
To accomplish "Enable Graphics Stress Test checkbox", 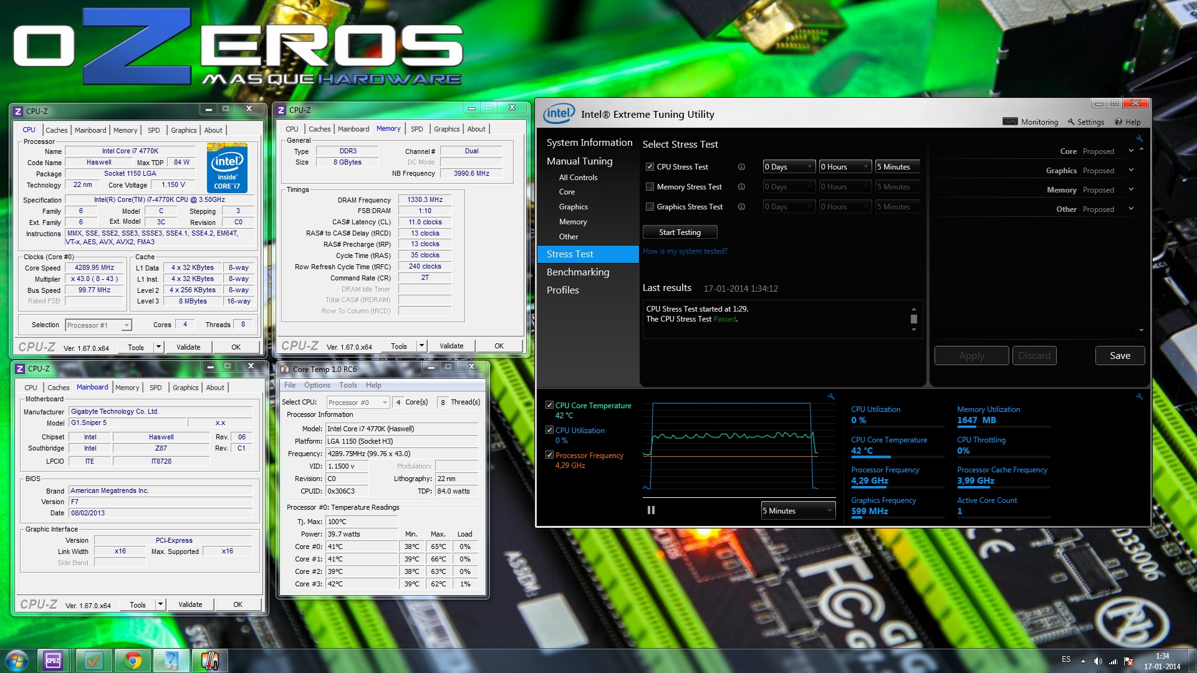I will pos(650,207).
